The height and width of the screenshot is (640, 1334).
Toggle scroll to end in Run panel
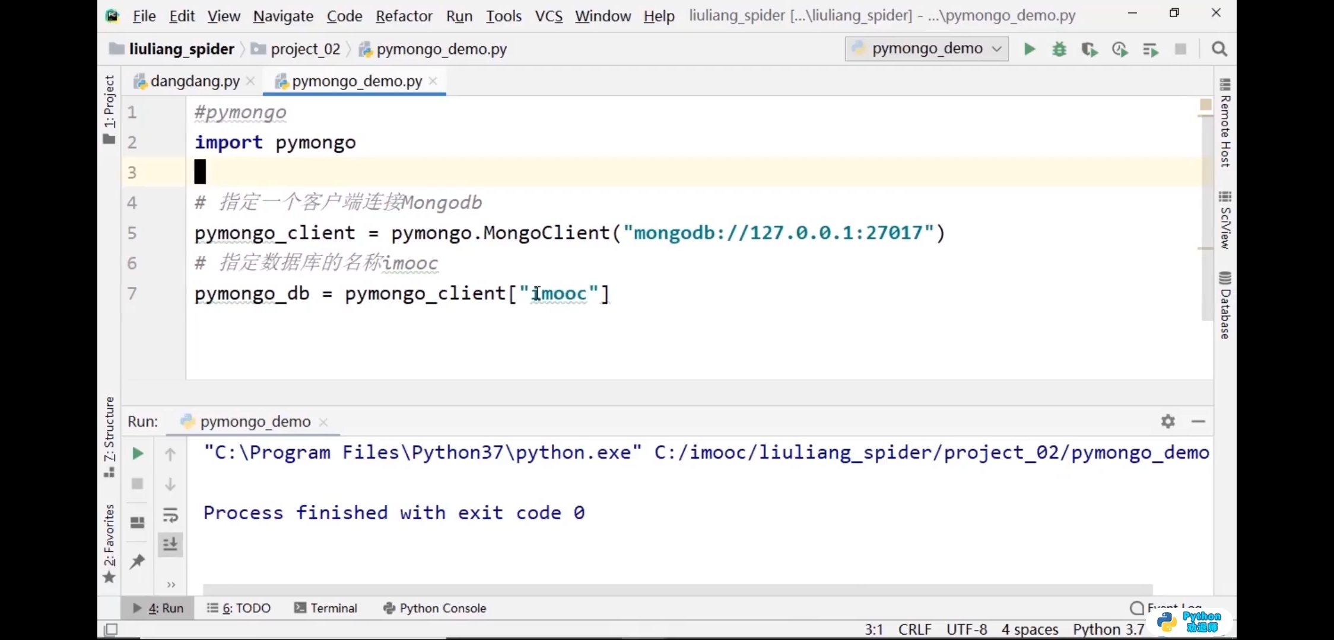(170, 544)
